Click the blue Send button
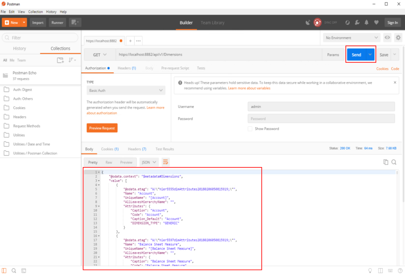 tap(356, 55)
